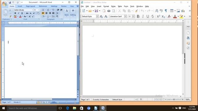The height and width of the screenshot is (111, 198).
Task: Open the Calibri (Body) font dropdown in Word
Action: [32, 10]
